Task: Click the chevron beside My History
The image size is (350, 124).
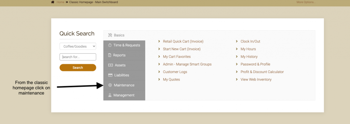Action: click(237, 57)
